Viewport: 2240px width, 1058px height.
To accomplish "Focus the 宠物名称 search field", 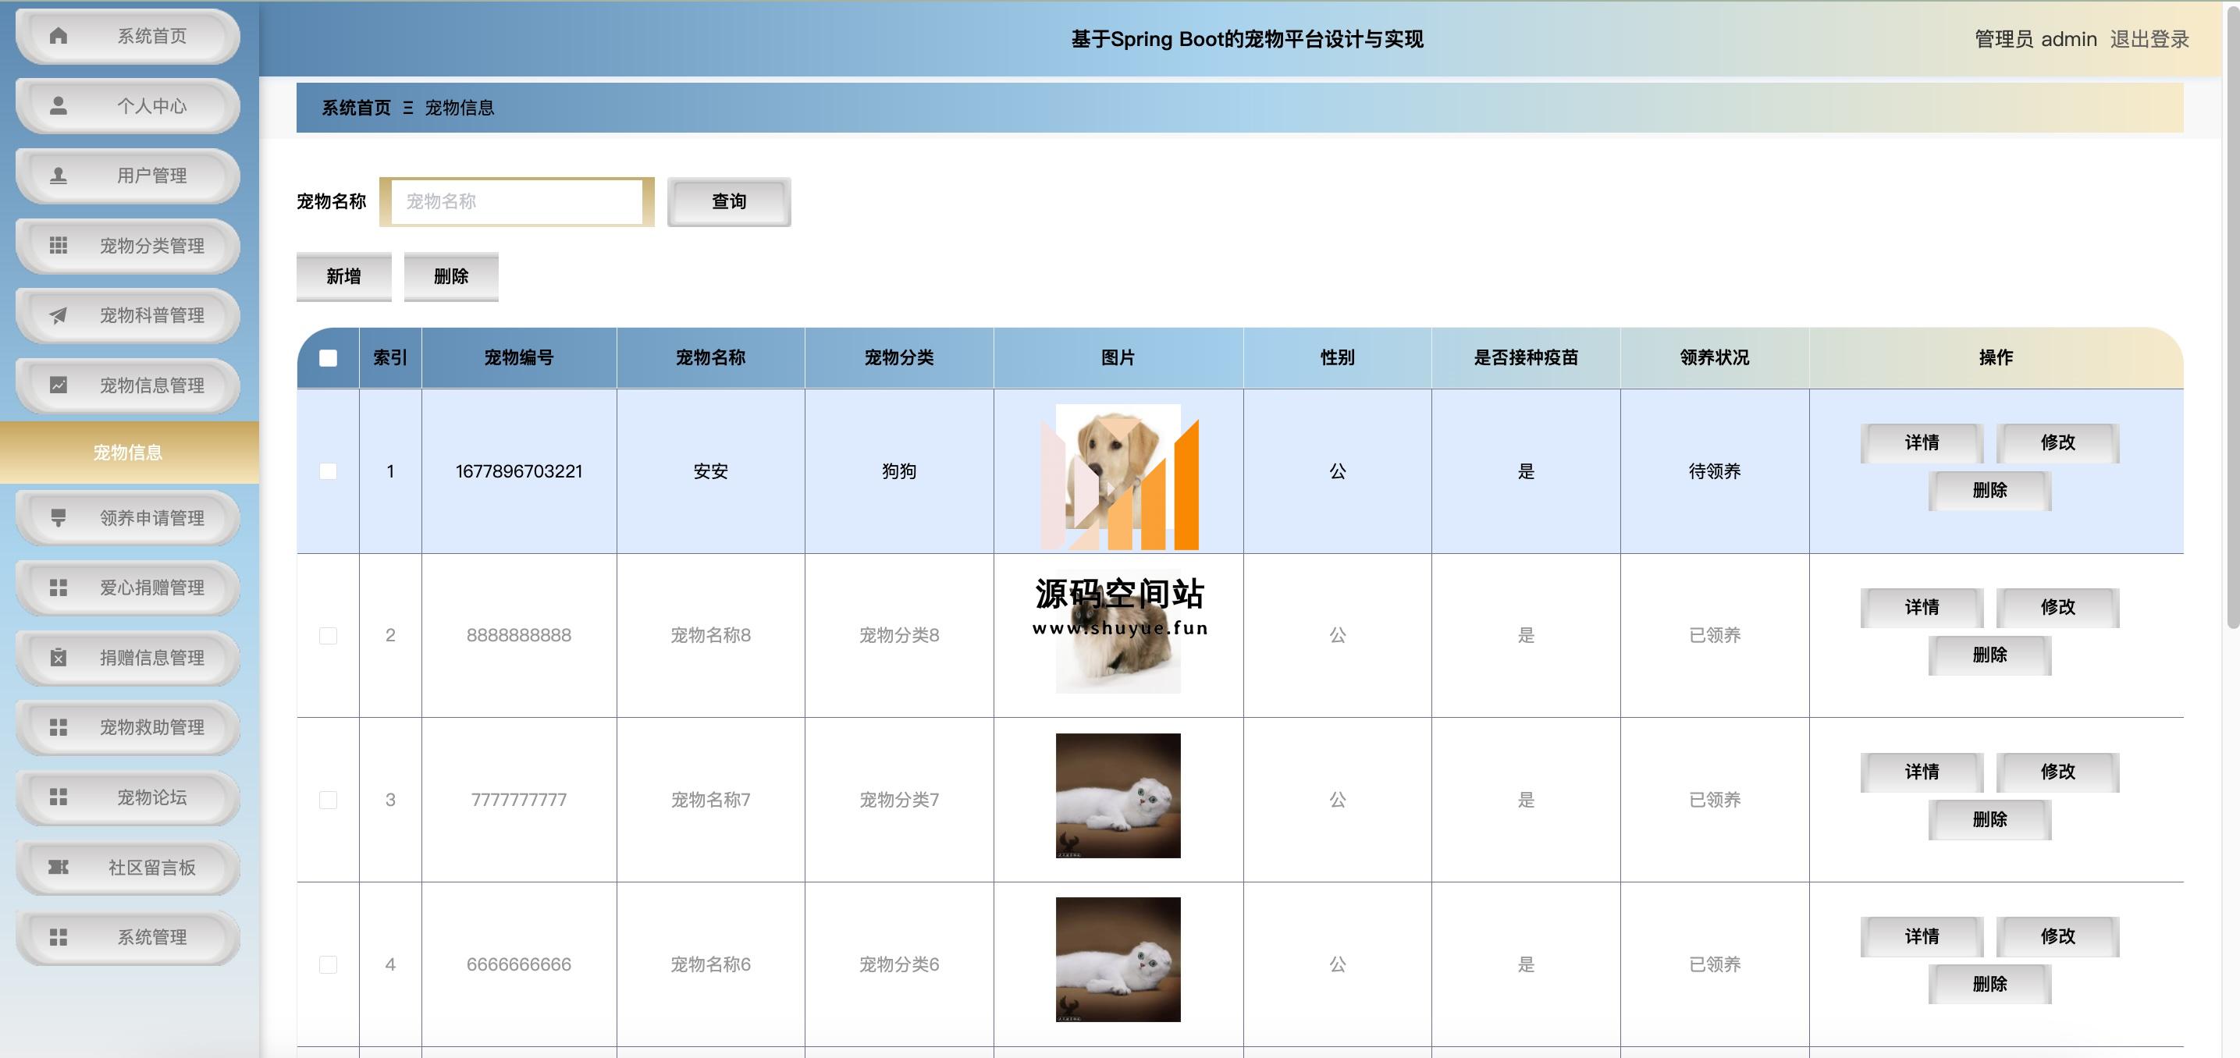I will pyautogui.click(x=517, y=201).
